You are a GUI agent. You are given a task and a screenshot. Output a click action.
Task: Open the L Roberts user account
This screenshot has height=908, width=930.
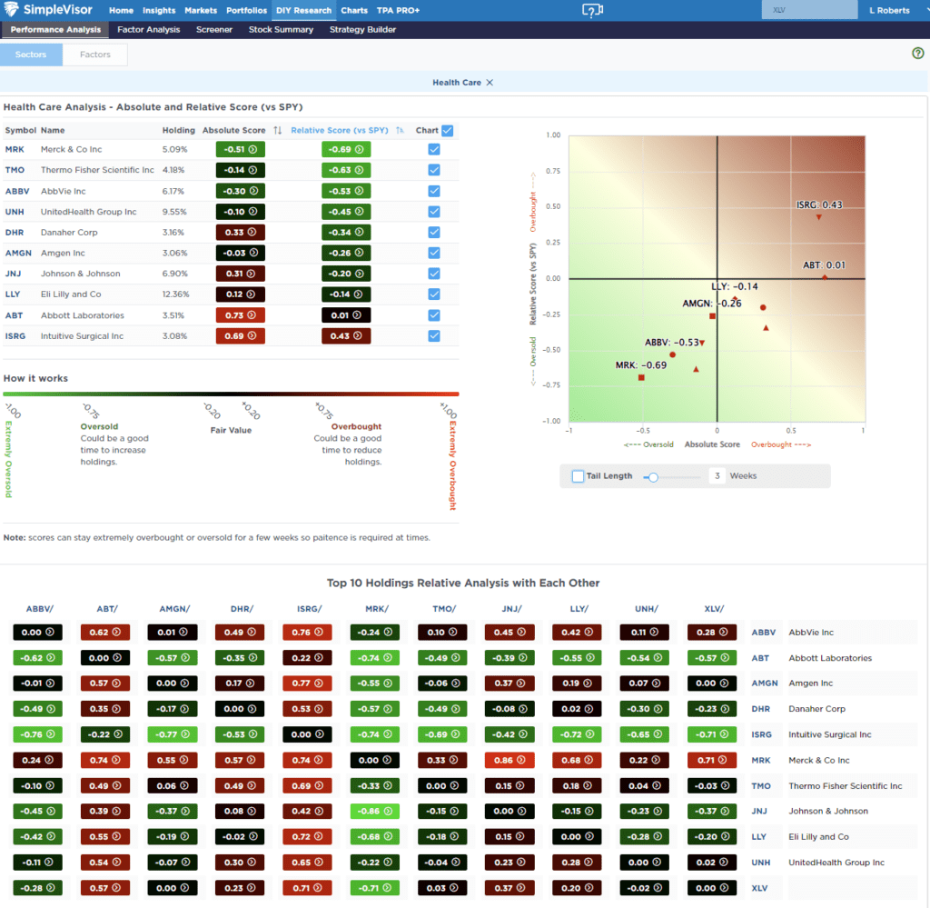coord(889,10)
